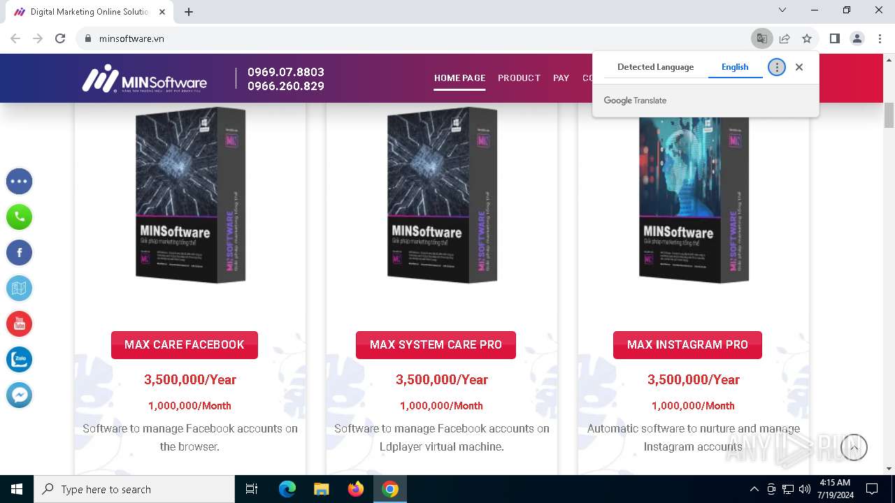The height and width of the screenshot is (503, 895).
Task: Open translate options three-dot menu
Action: tap(777, 67)
